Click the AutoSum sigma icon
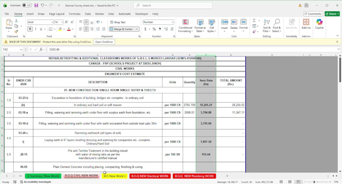Screen dimensions: 342x184 [254, 21]
